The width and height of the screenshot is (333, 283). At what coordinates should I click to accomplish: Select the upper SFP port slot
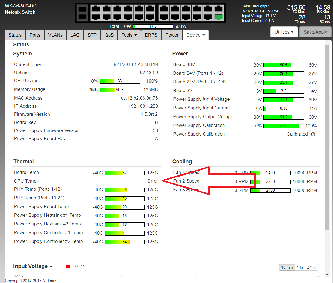click(x=83, y=9)
